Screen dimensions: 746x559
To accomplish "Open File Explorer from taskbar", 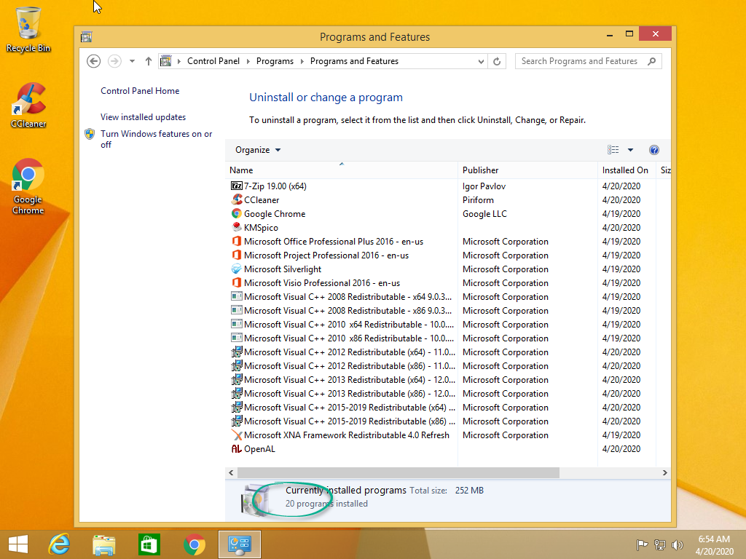I will (103, 544).
